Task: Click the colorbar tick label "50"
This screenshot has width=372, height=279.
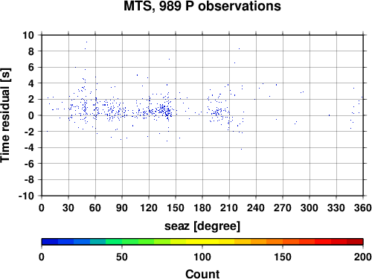Action: (122, 257)
